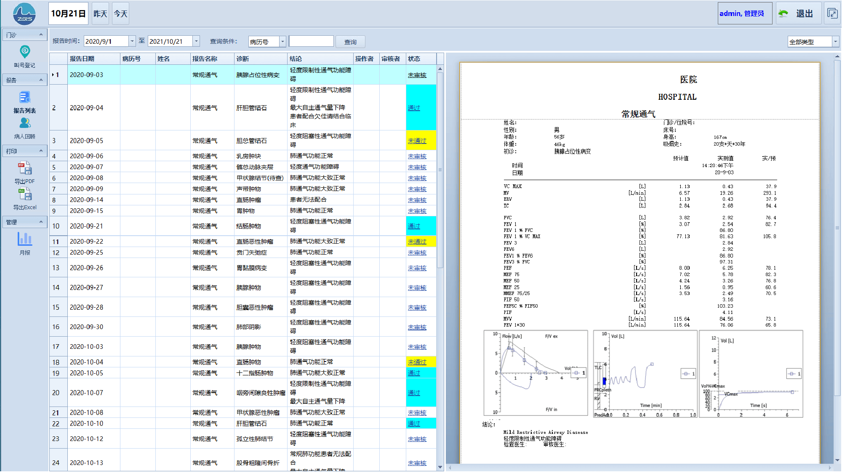Screen dimensions: 842x473
Task: Open the 全部类型 type filter dropdown
Action: click(836, 42)
